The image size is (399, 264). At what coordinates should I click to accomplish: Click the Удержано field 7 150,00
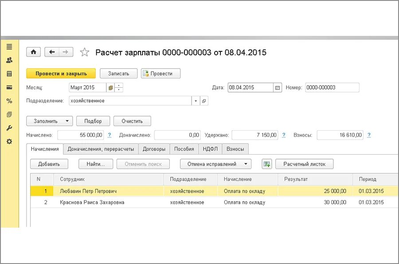(x=255, y=135)
